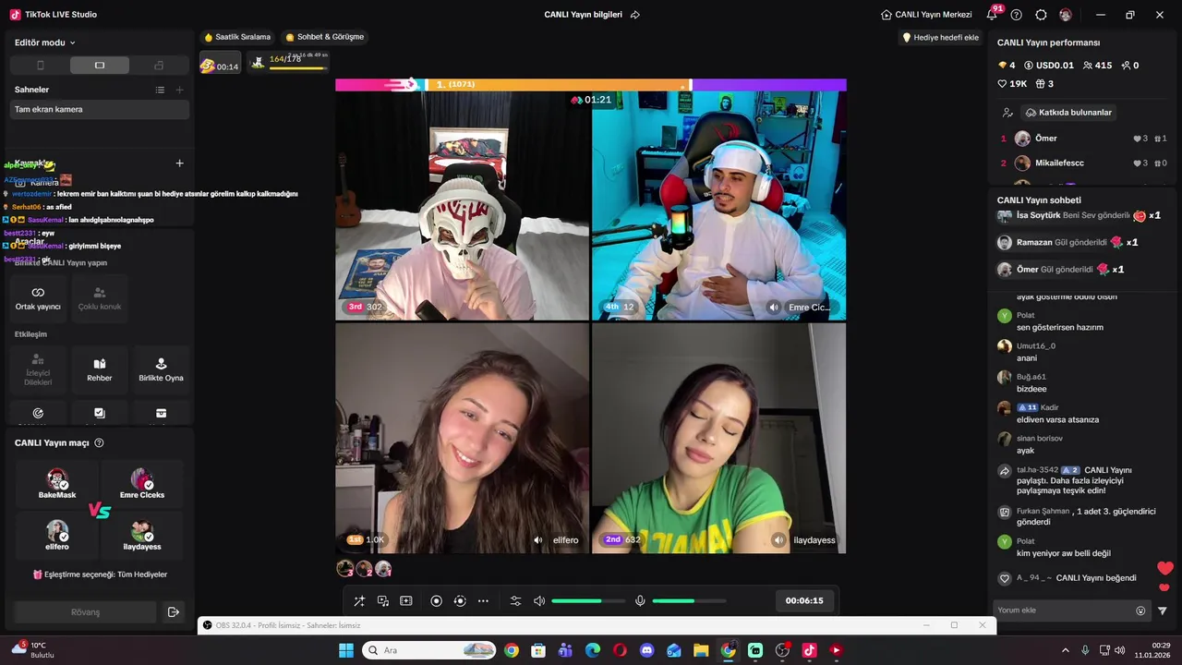Switch to landscape layout mode
The width and height of the screenshot is (1182, 665).
coord(100,66)
